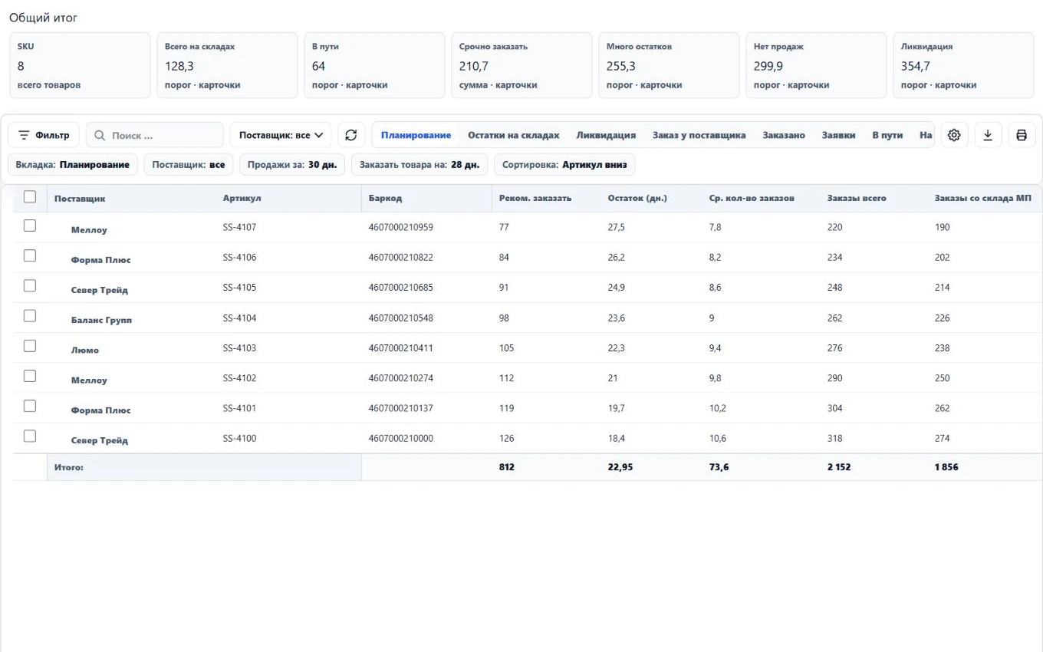
Task: Sort by Заказы со склада МП header
Action: pos(982,198)
